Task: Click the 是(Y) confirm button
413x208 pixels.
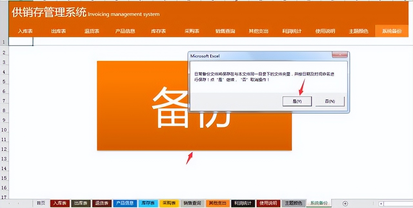Action: coord(297,101)
